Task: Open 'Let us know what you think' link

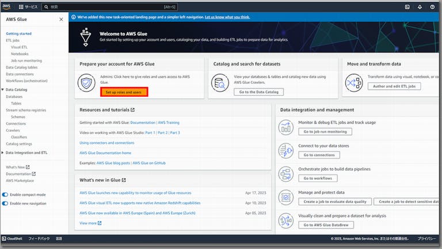Action: [x=227, y=17]
